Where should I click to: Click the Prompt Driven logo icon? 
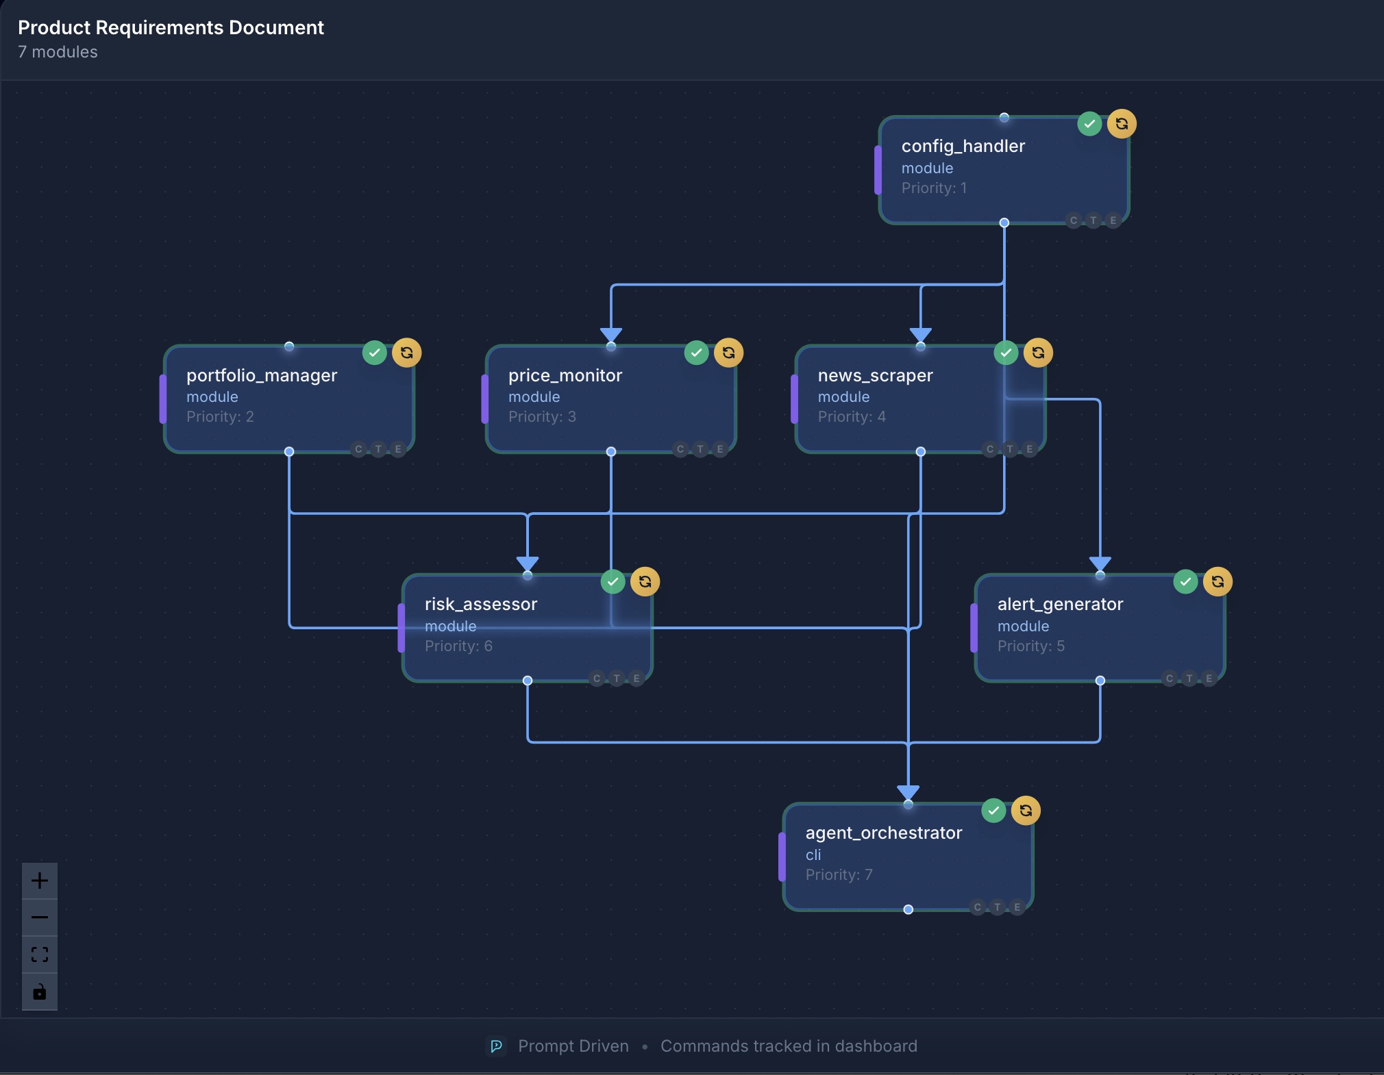pos(497,1046)
